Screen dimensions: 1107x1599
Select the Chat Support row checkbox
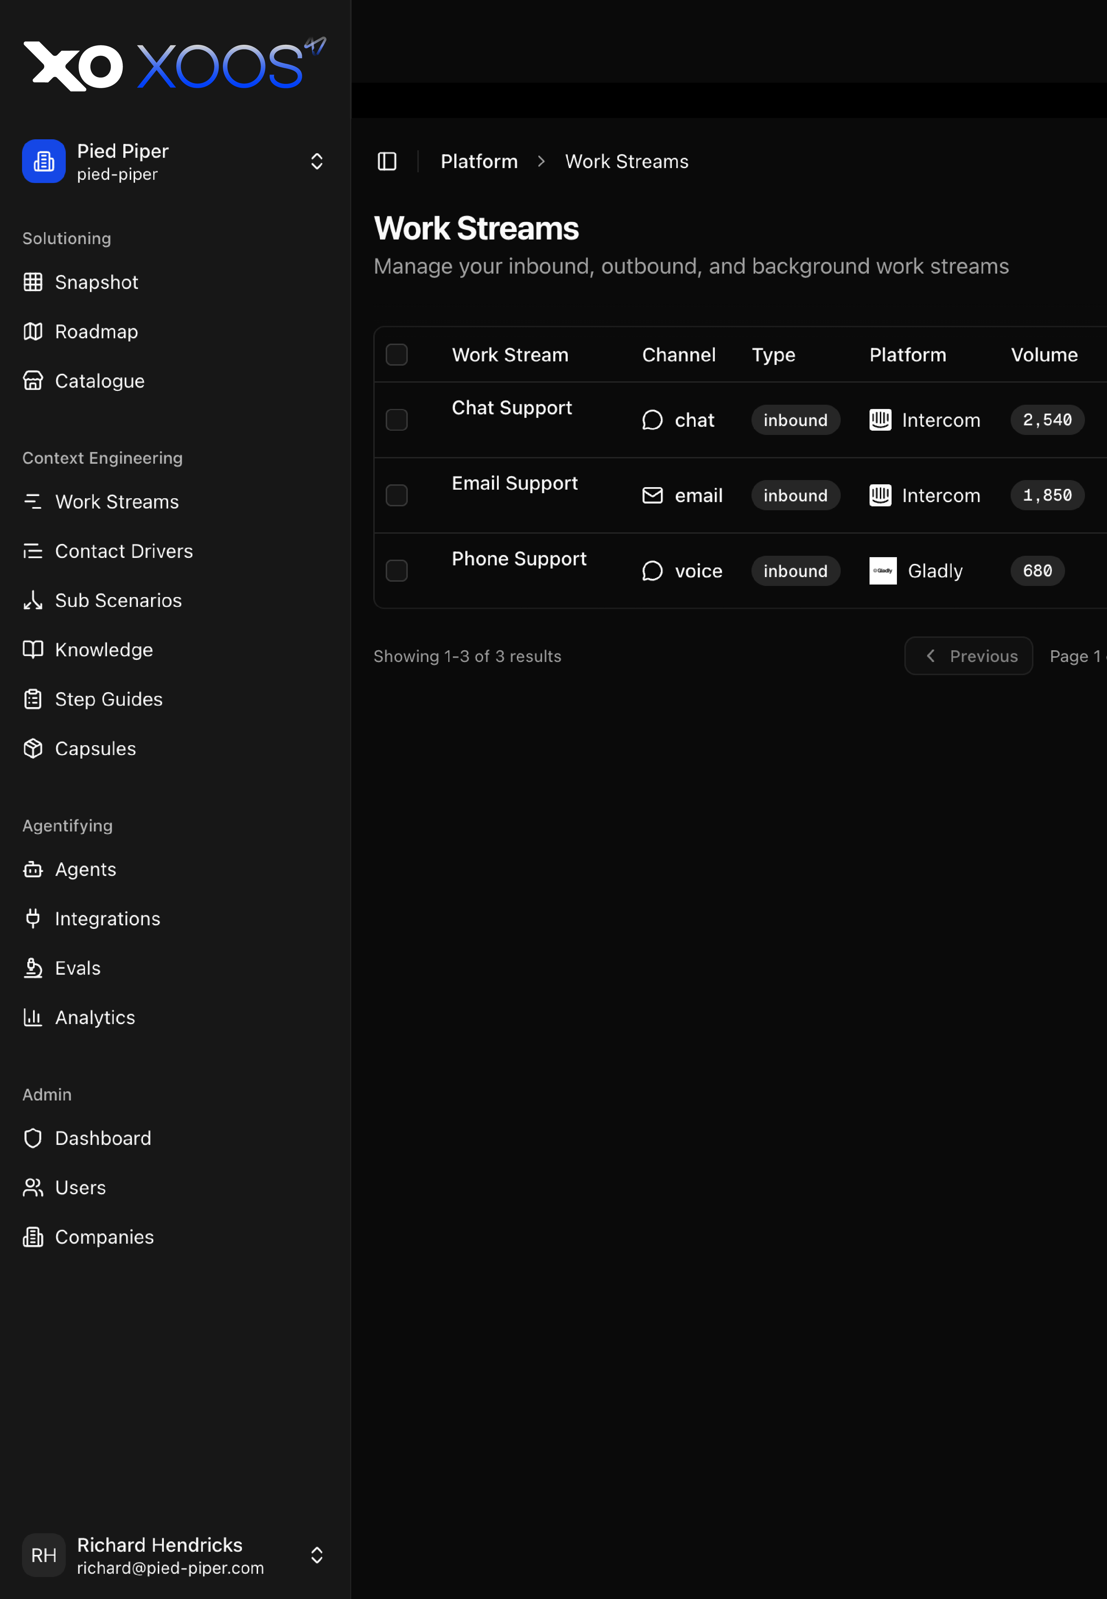[x=397, y=420]
